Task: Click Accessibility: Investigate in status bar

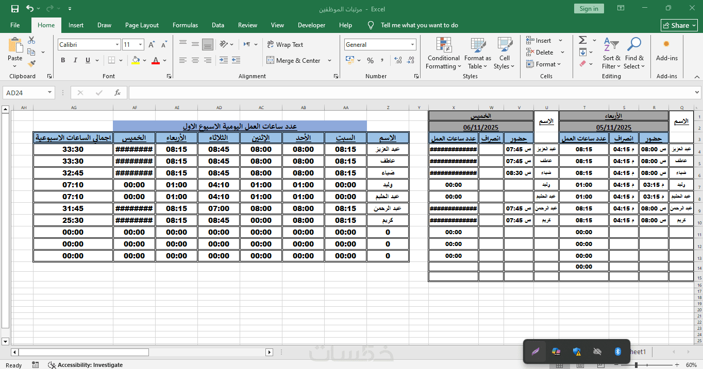Action: [85, 365]
